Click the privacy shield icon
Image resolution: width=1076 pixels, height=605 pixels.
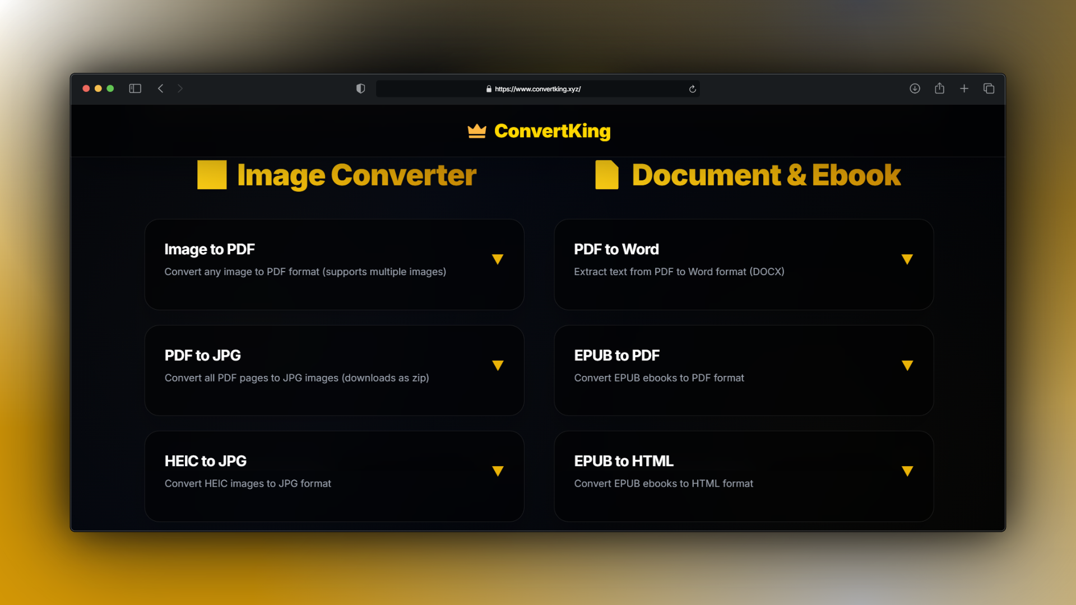360,89
